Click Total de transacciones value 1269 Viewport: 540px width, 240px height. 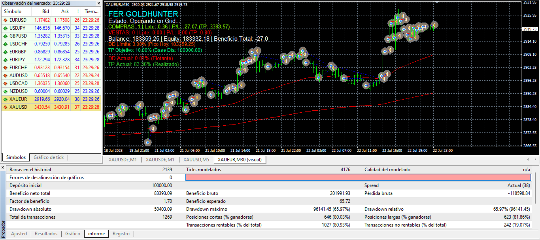[167, 217]
